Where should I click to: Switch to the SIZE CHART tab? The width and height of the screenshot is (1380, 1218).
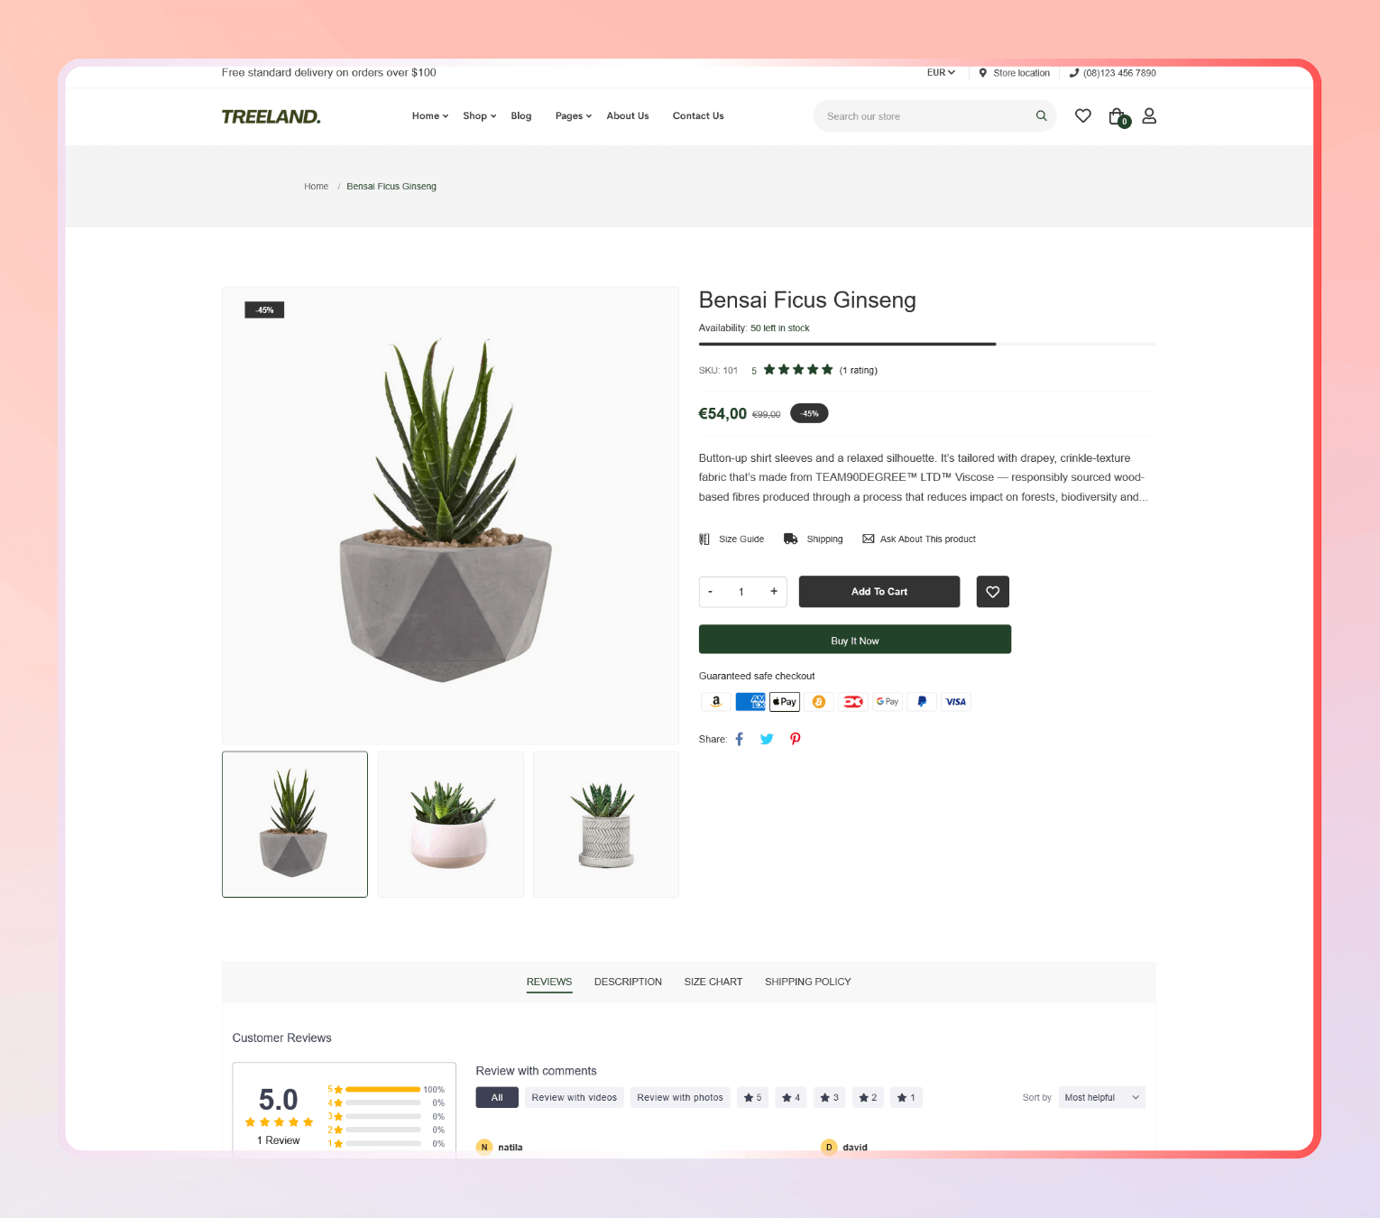713,982
